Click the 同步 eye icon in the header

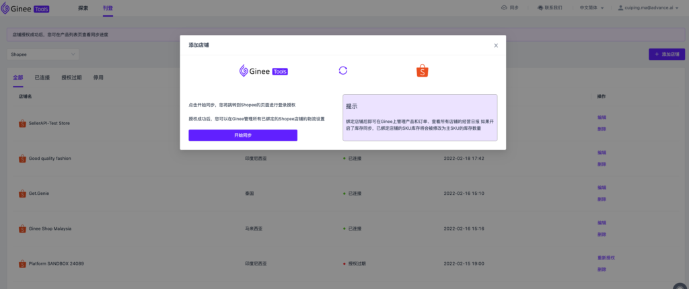pos(504,8)
